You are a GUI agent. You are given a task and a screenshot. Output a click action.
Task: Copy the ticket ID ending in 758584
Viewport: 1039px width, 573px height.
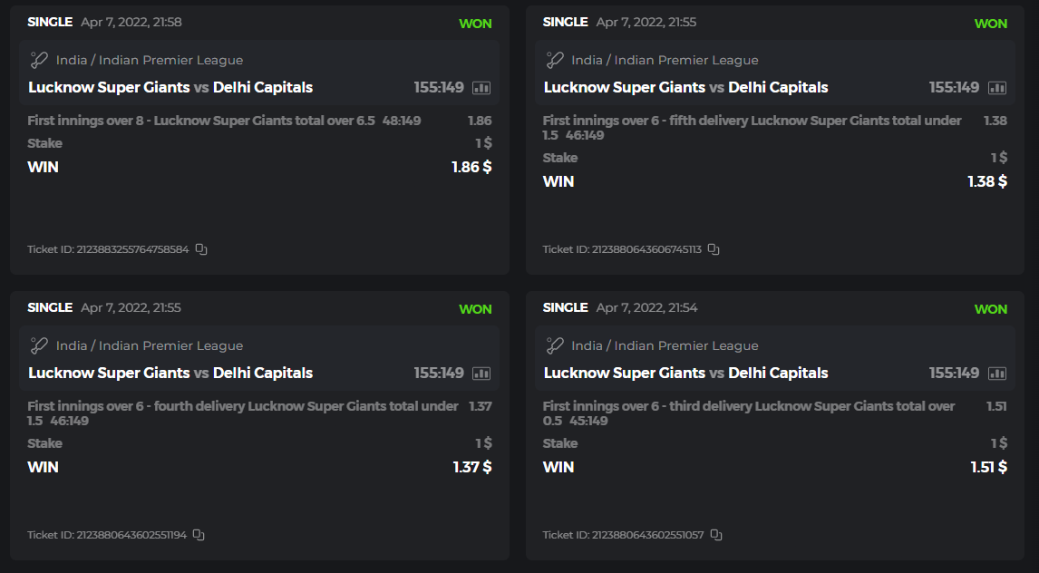pyautogui.click(x=201, y=249)
